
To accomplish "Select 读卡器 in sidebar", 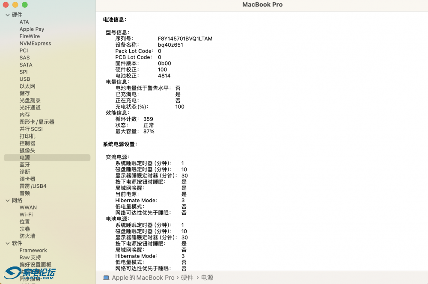I will [x=27, y=179].
